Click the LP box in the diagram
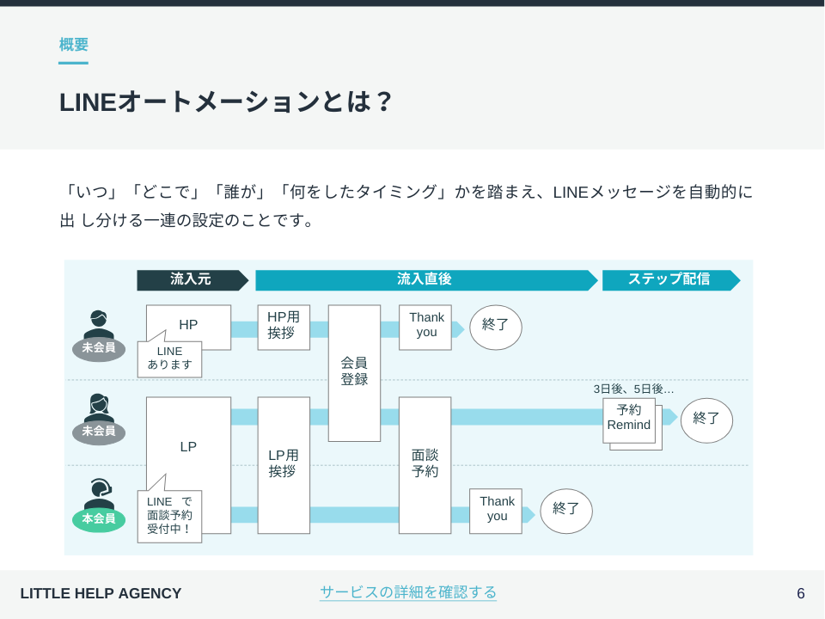The width and height of the screenshot is (825, 619). point(188,446)
